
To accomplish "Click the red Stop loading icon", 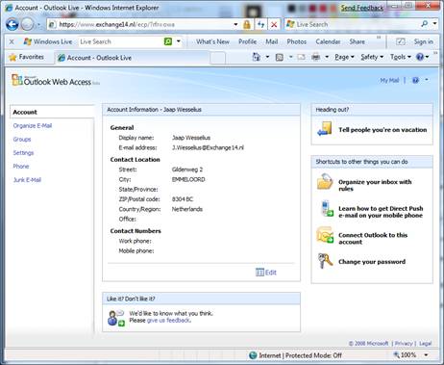I will (x=274, y=24).
